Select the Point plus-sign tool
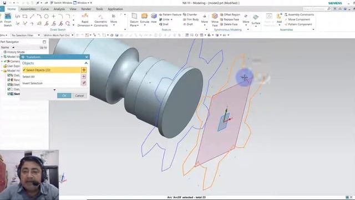The image size is (355, 200). (53, 16)
